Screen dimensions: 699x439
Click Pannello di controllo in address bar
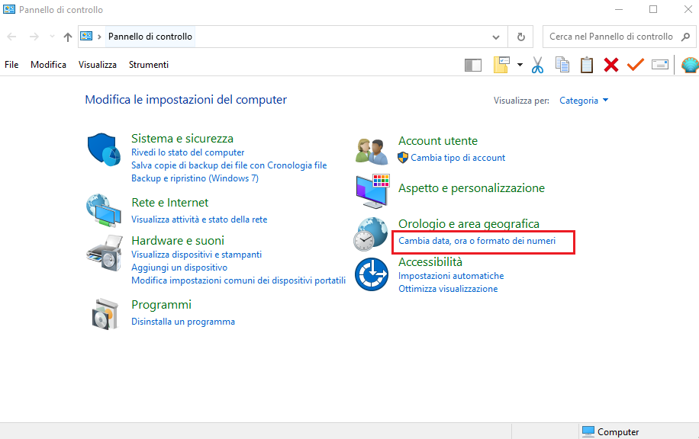pyautogui.click(x=150, y=37)
